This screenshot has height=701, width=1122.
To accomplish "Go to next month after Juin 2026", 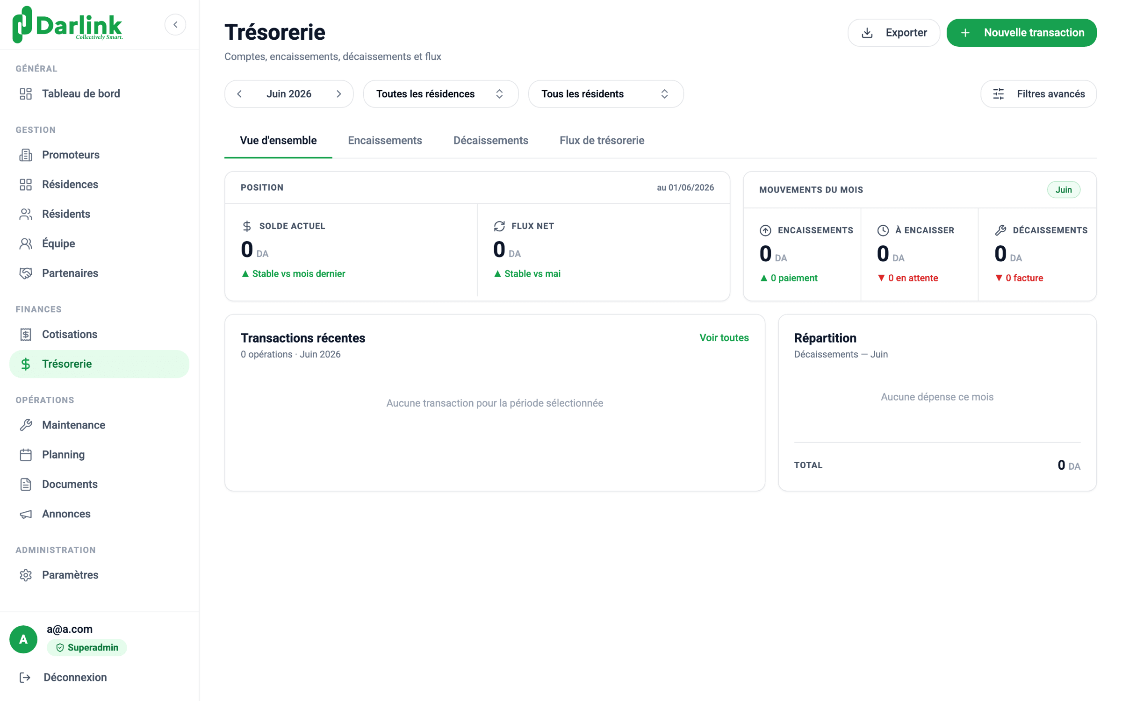I will [x=339, y=94].
